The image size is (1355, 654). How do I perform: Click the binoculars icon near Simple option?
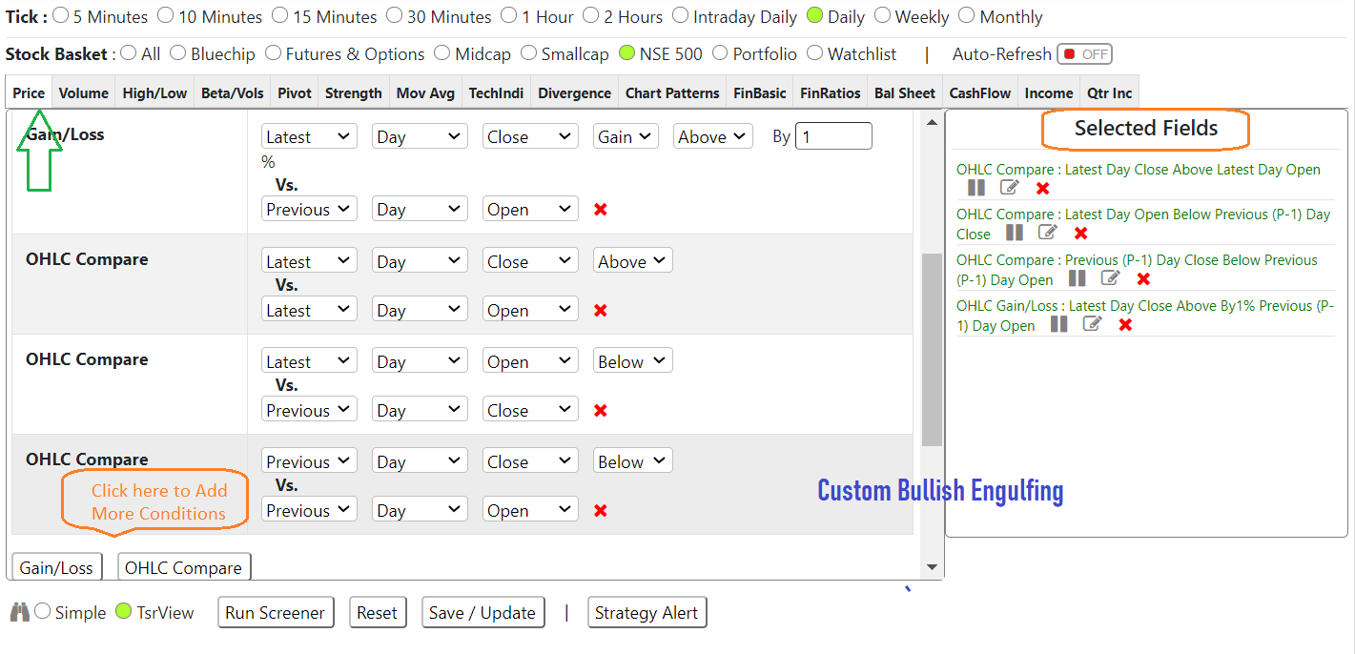tap(19, 611)
